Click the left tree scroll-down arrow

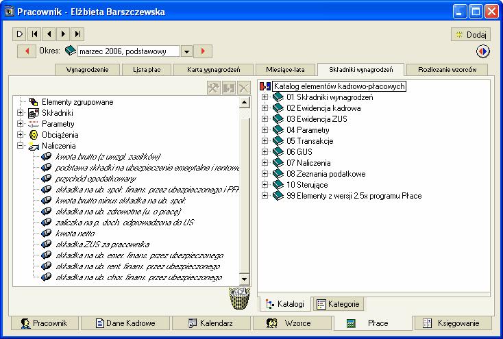[244, 279]
